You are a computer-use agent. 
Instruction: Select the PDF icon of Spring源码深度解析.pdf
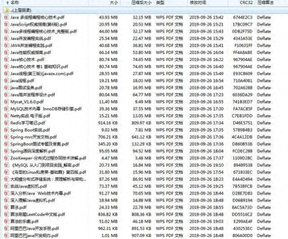click(6, 151)
